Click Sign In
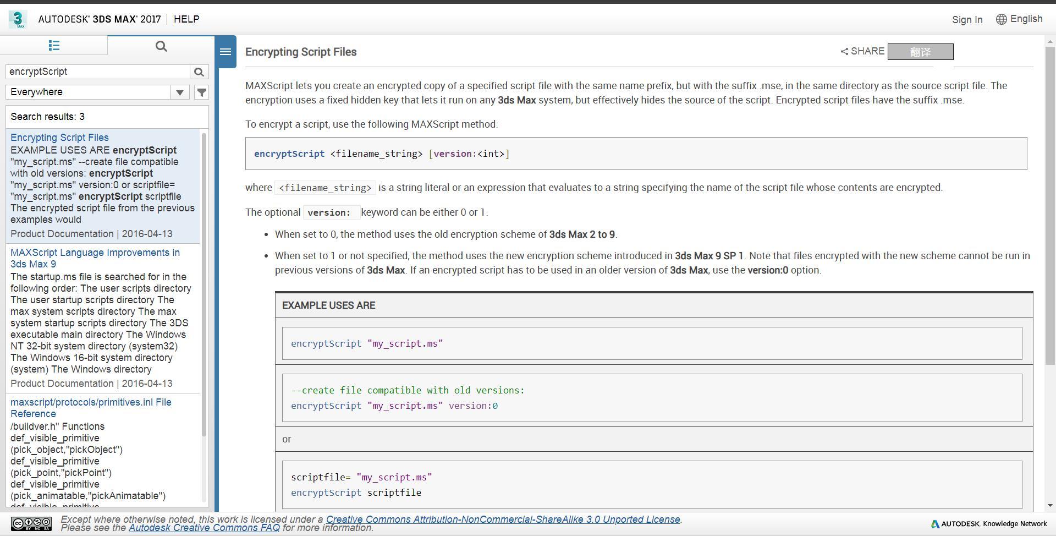The image size is (1056, 536). (967, 20)
